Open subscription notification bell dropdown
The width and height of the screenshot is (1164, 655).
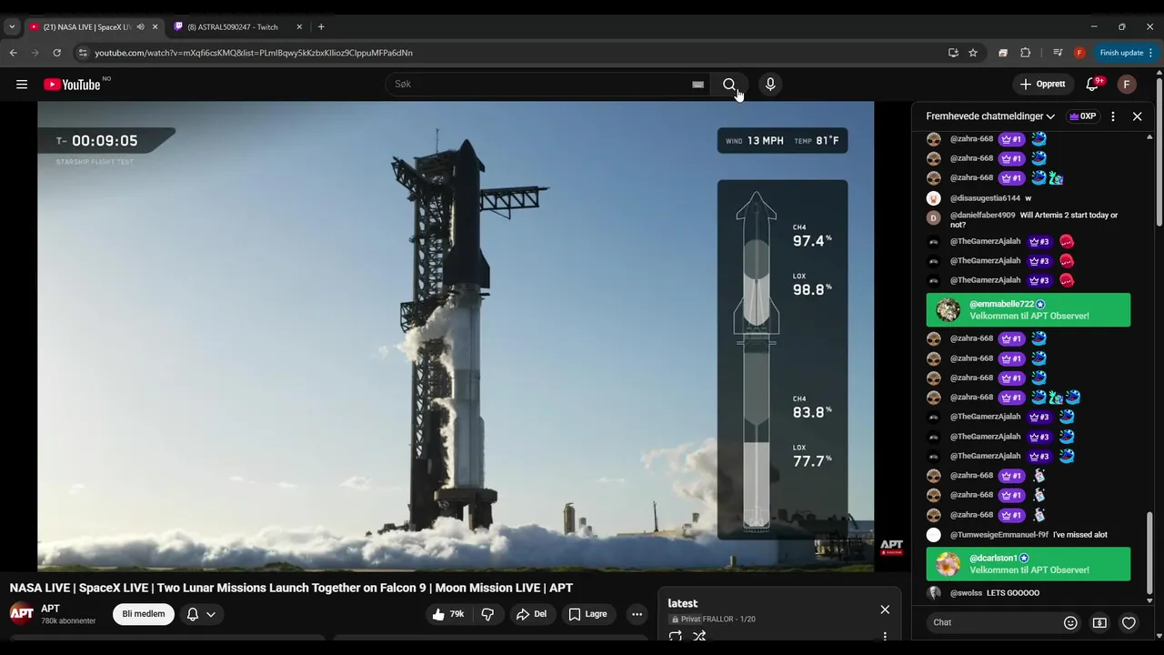pyautogui.click(x=201, y=614)
